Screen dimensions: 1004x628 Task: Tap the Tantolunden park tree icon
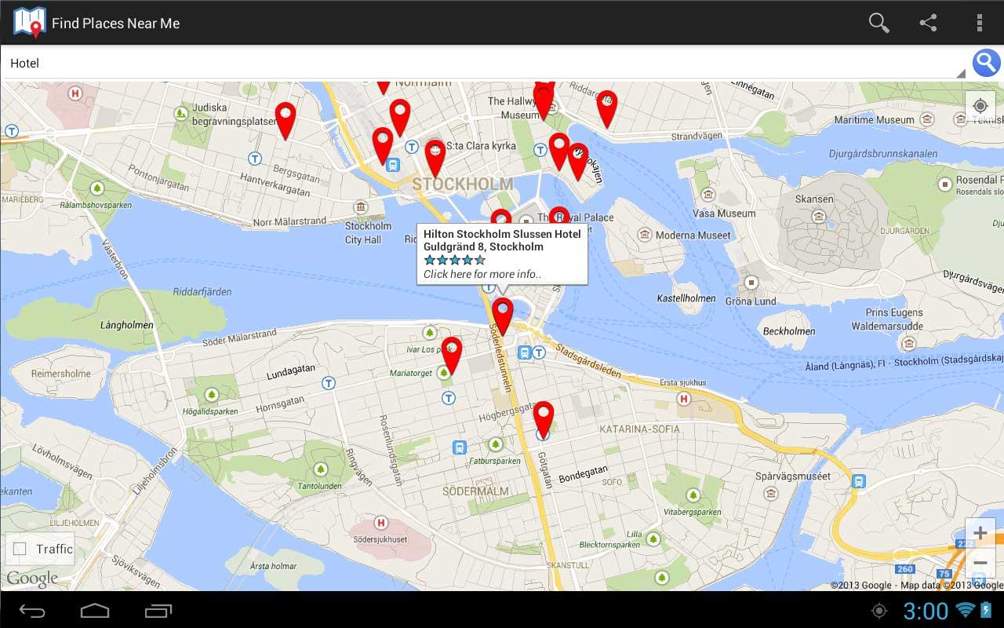click(320, 469)
